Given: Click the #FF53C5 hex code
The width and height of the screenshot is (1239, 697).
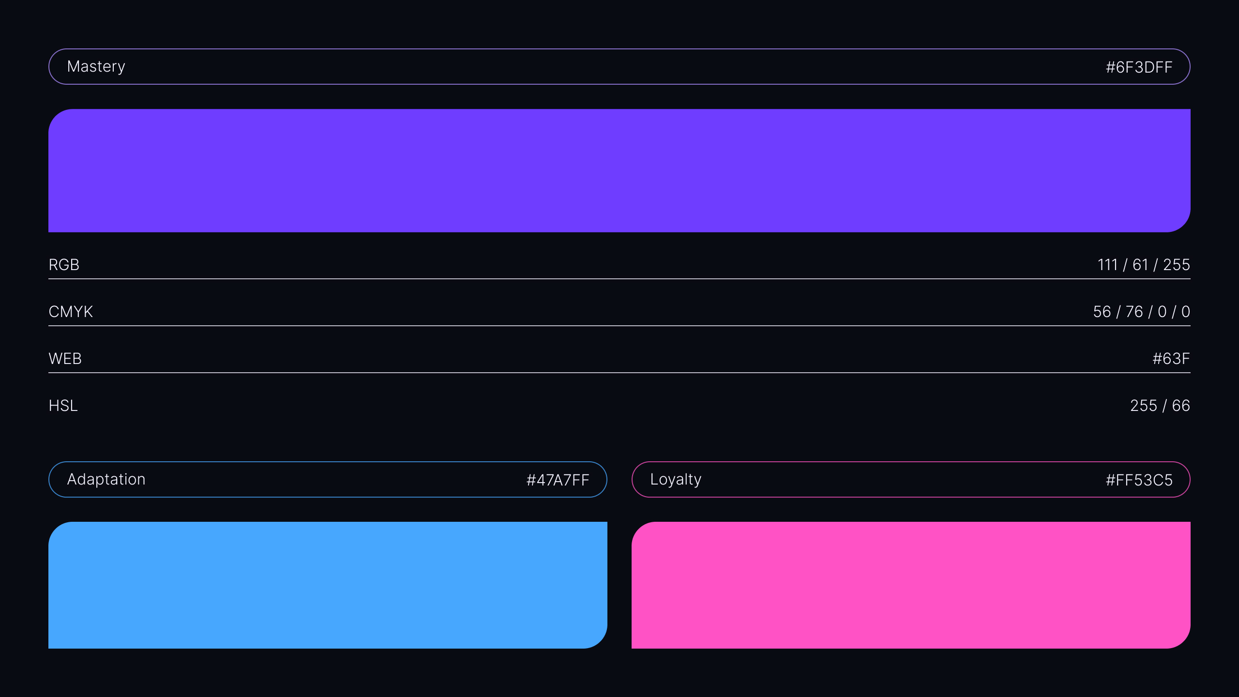Looking at the screenshot, I should [x=1139, y=480].
